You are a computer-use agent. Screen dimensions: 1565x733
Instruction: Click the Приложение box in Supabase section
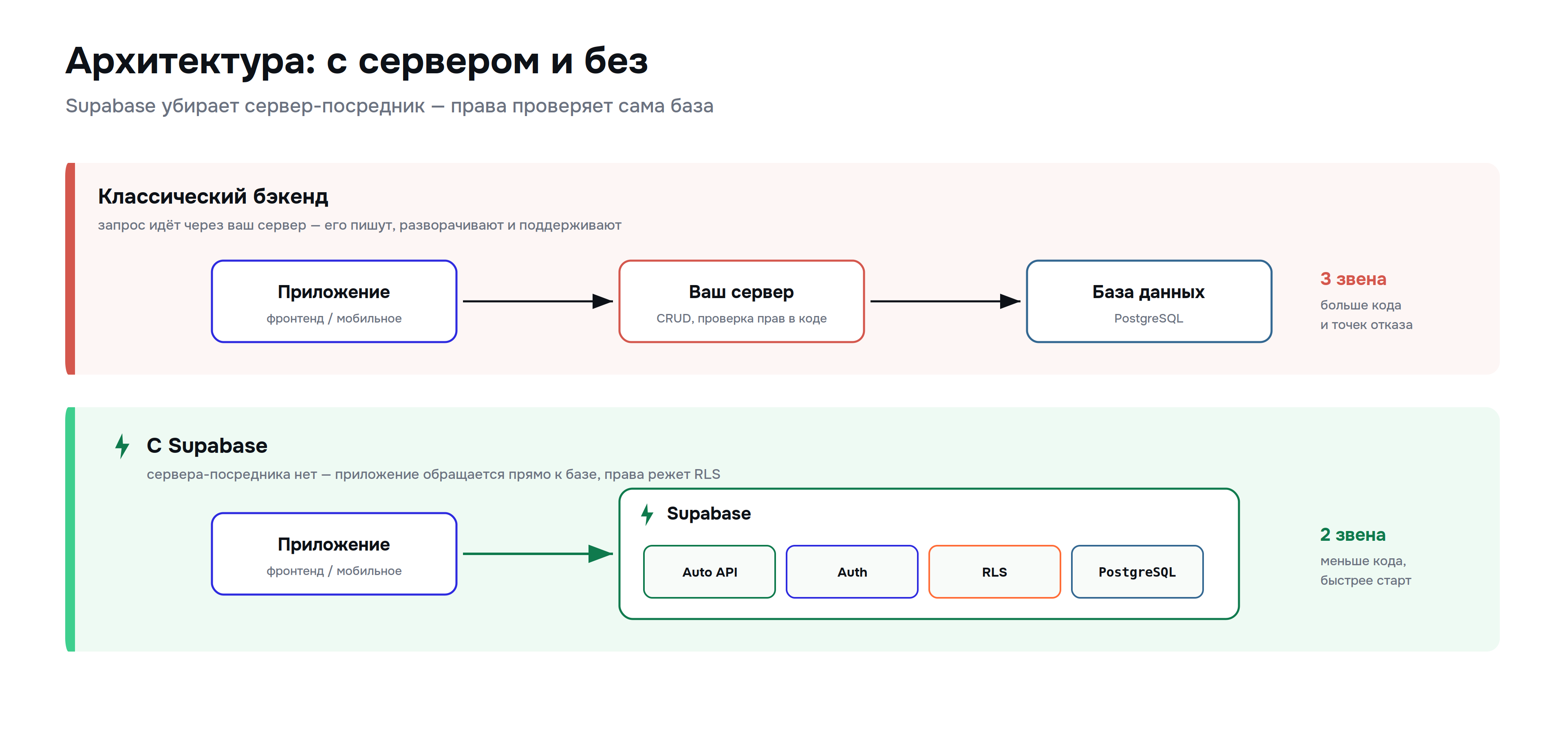point(334,554)
